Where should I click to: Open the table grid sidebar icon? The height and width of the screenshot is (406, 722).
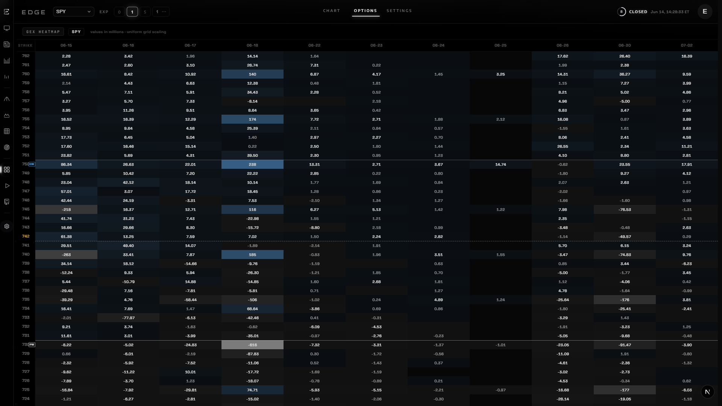click(7, 131)
